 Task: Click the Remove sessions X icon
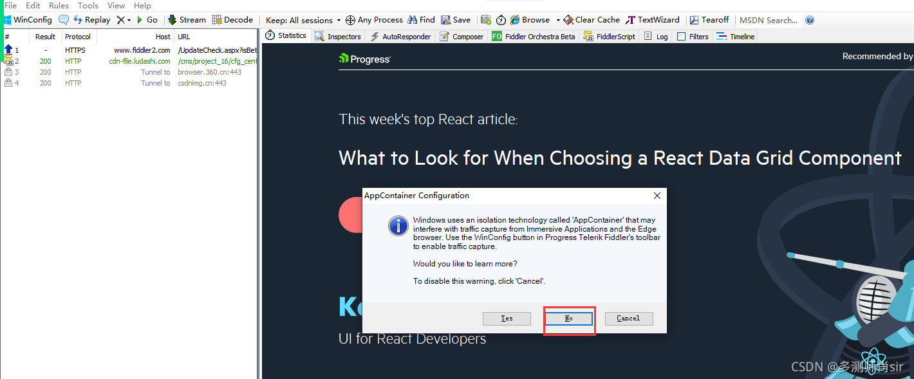point(120,20)
